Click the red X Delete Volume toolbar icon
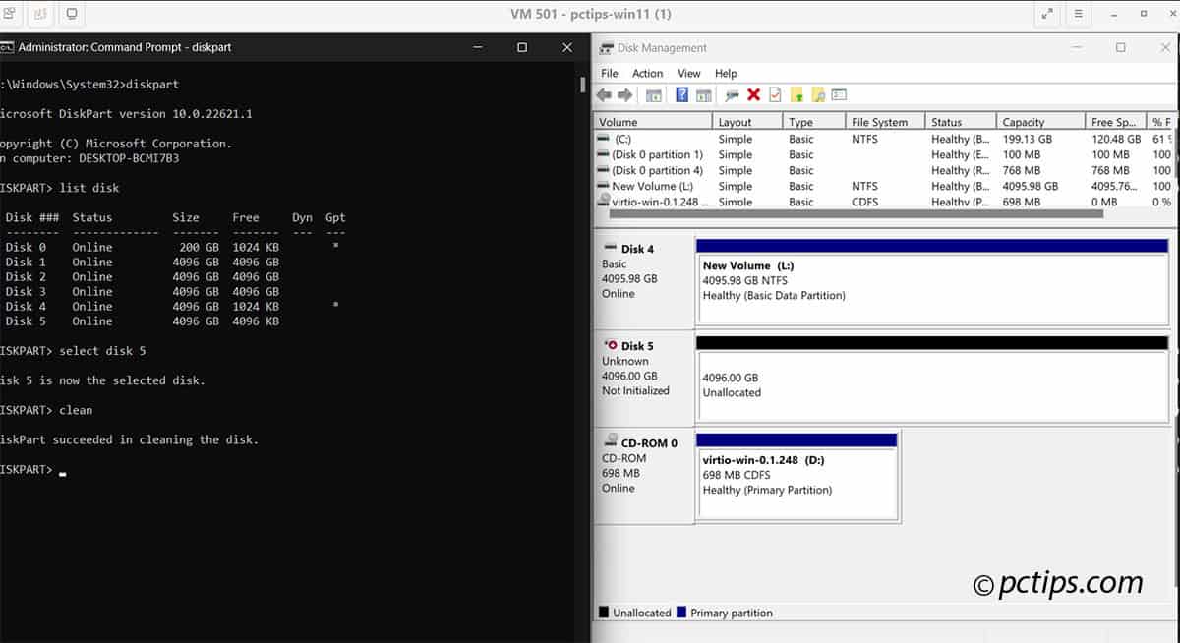The height and width of the screenshot is (643, 1180). pos(753,93)
